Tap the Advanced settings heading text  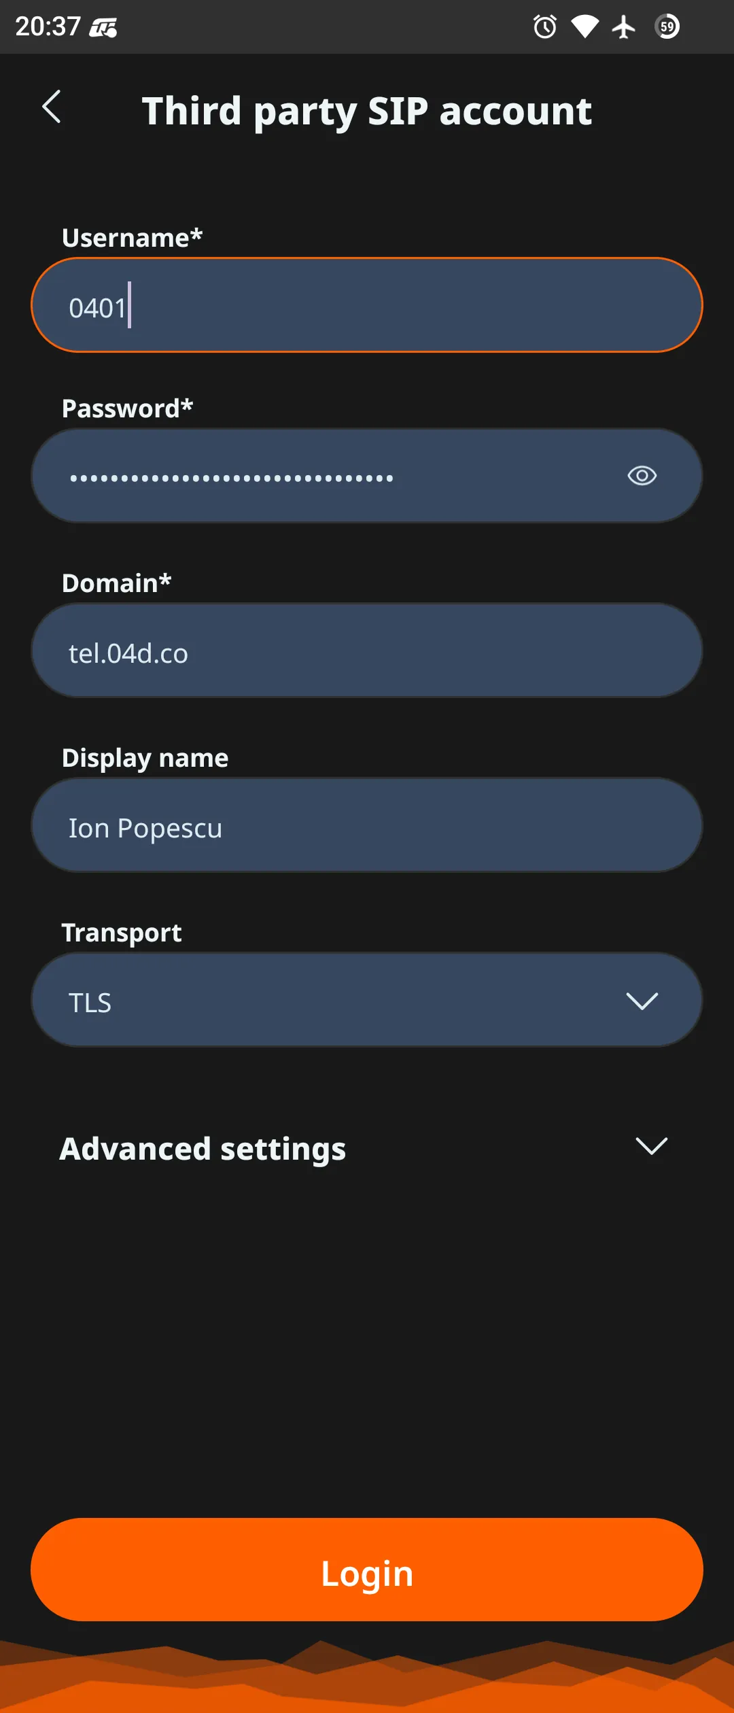[203, 1149]
